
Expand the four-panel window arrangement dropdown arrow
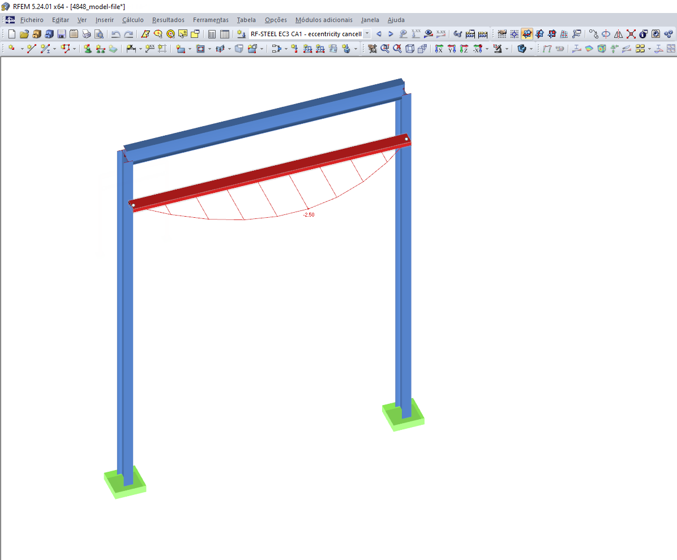[x=649, y=49]
